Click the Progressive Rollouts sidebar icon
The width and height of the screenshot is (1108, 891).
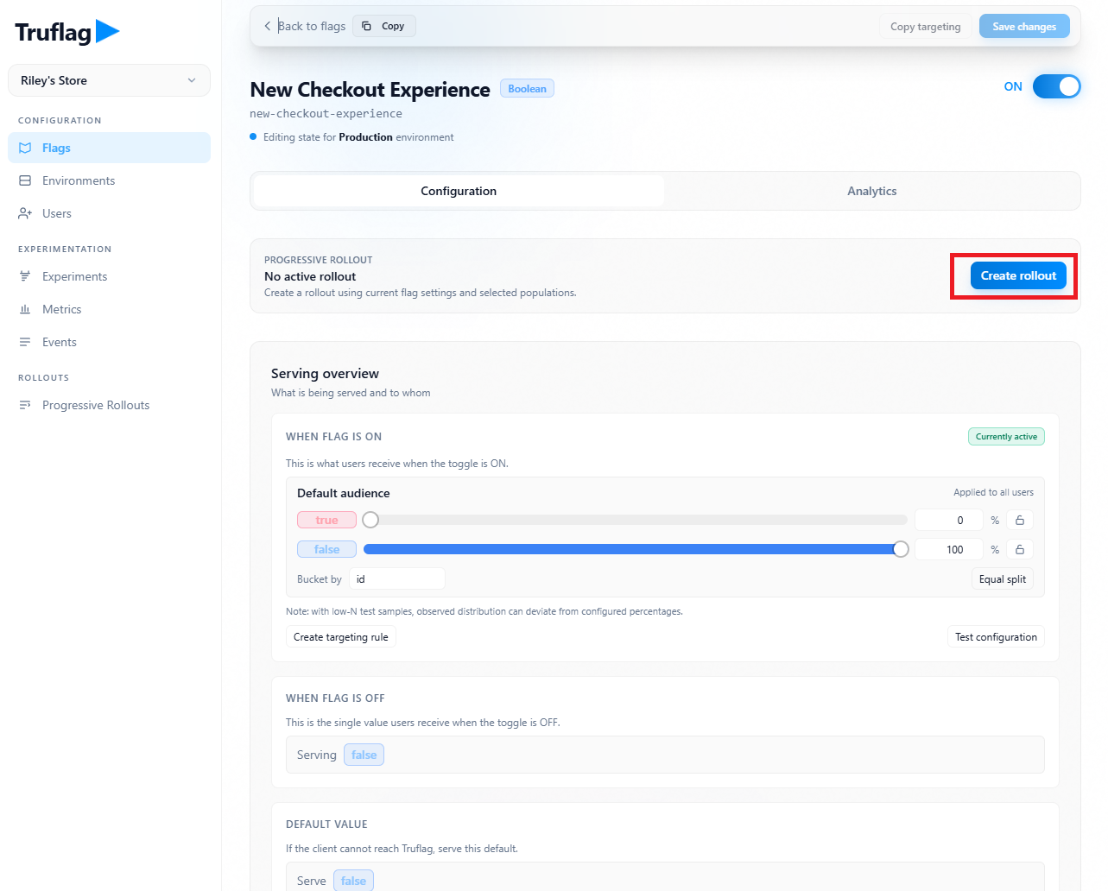click(27, 405)
